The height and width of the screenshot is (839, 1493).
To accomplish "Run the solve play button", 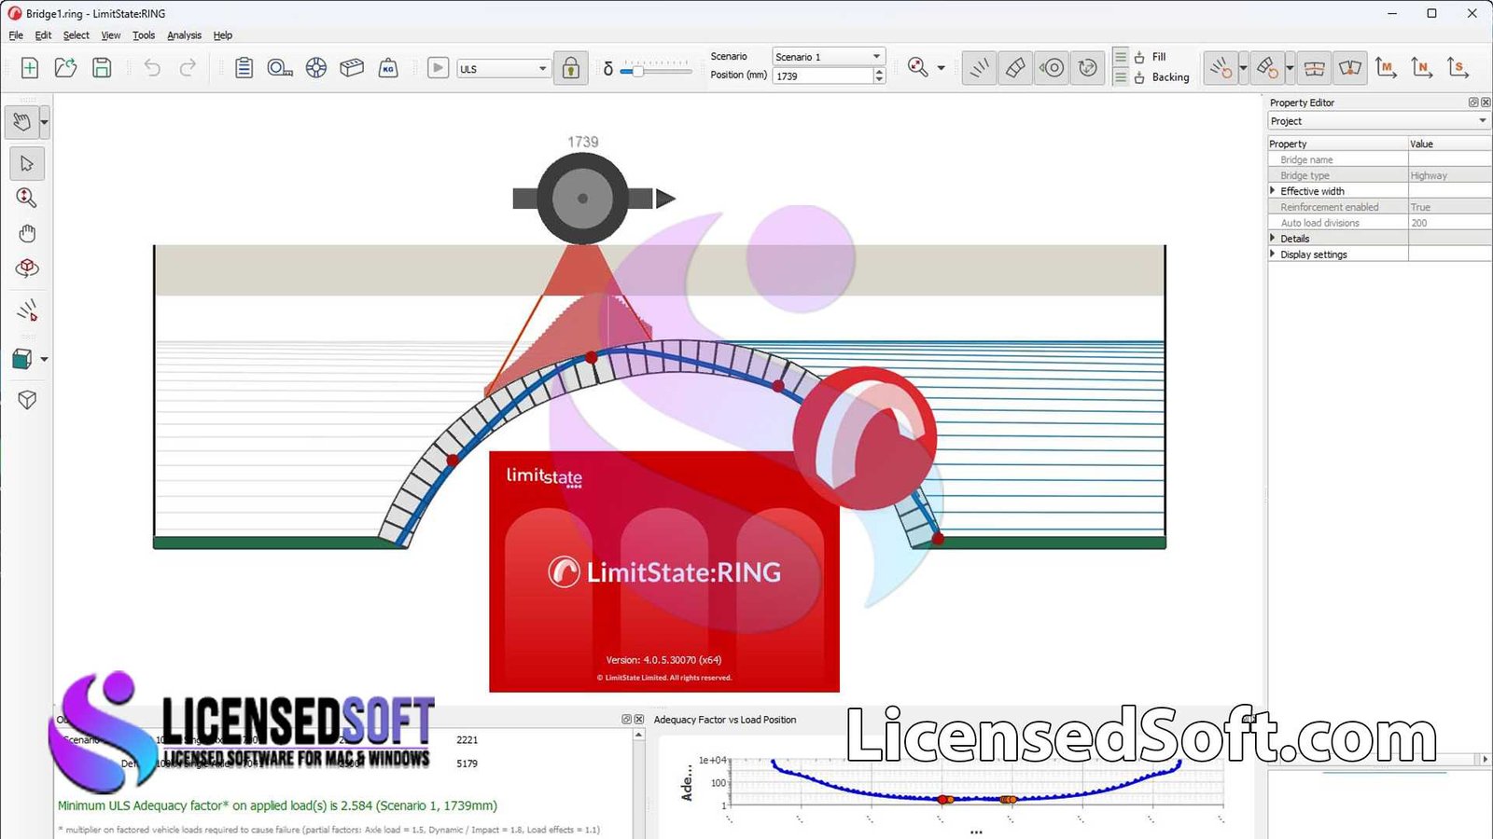I will (x=438, y=68).
